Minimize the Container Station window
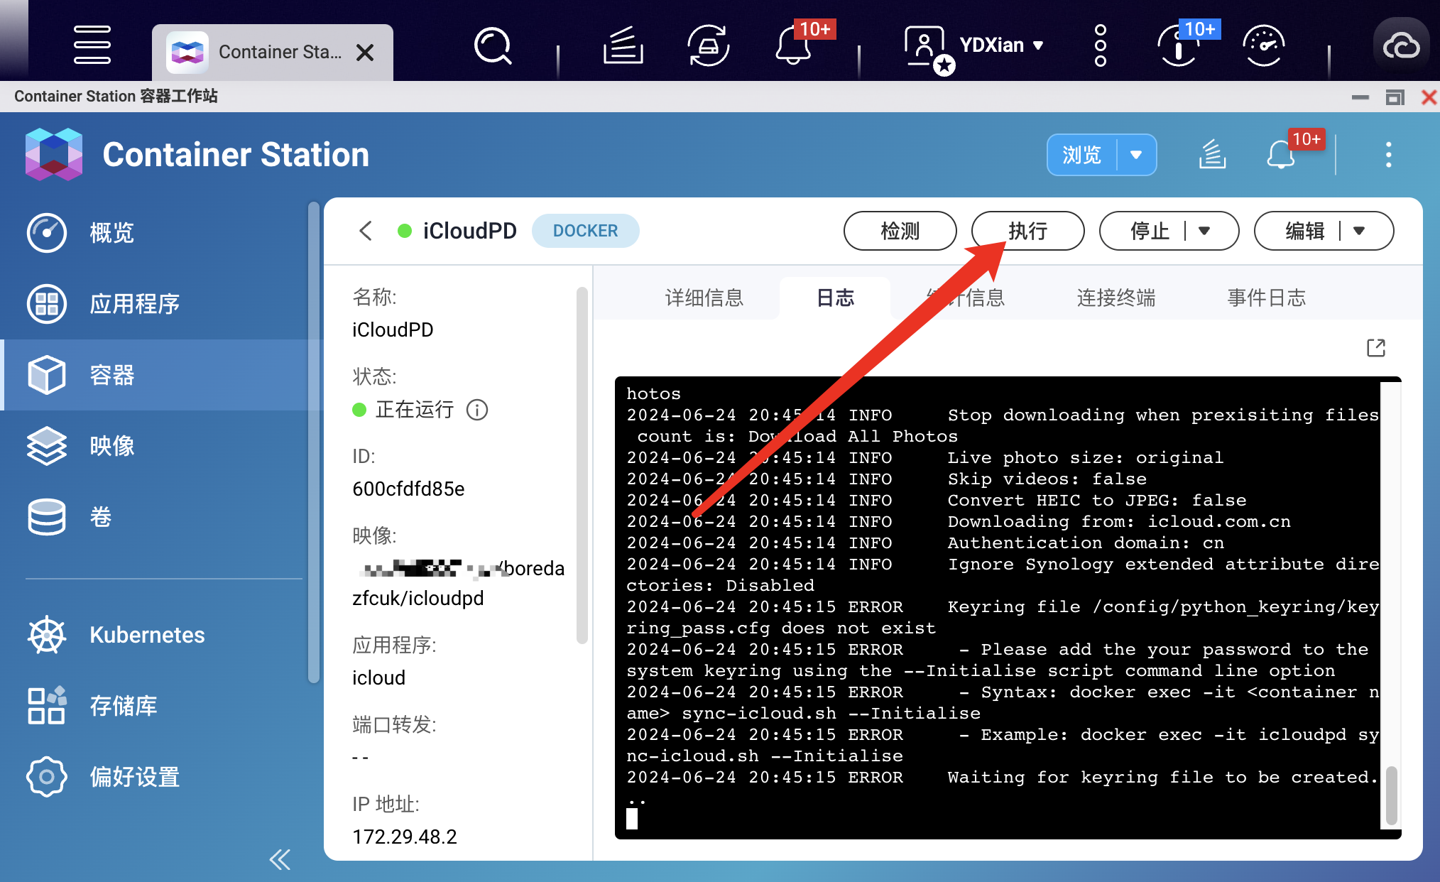This screenshot has width=1440, height=882. point(1360,97)
